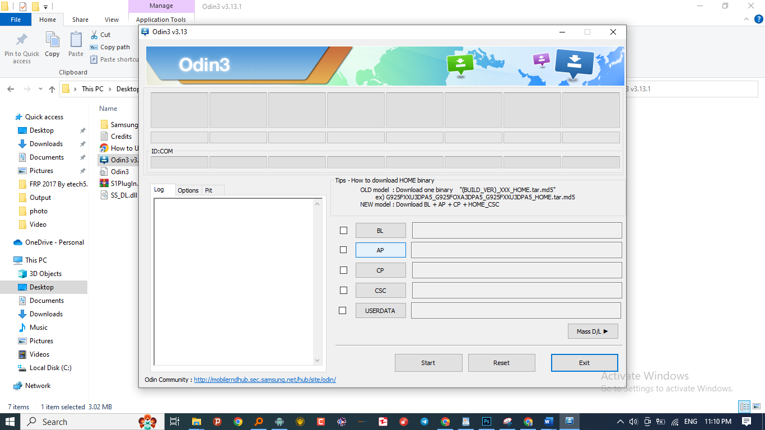Open the Output folder in the sidebar
The image size is (765, 430).
(x=40, y=198)
